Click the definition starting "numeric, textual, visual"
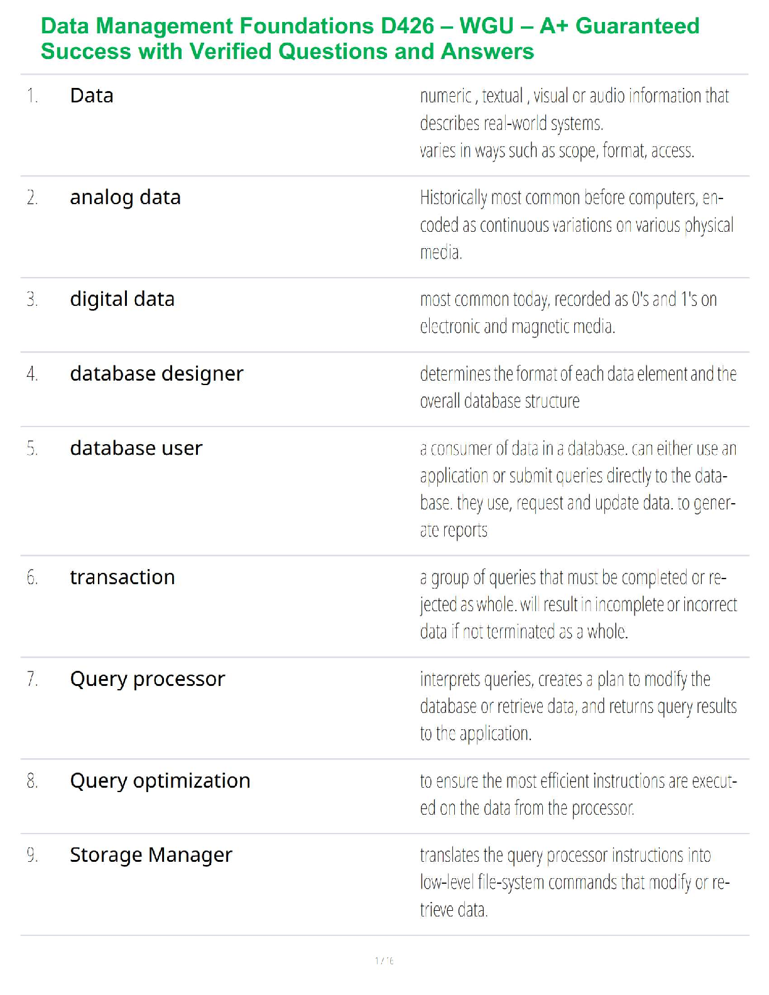Image resolution: width=769 pixels, height=995 pixels. pyautogui.click(x=574, y=123)
